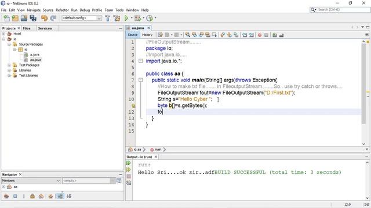Click the Start Macro Recording red dot
This screenshot has height=208, width=371.
pos(260,35)
